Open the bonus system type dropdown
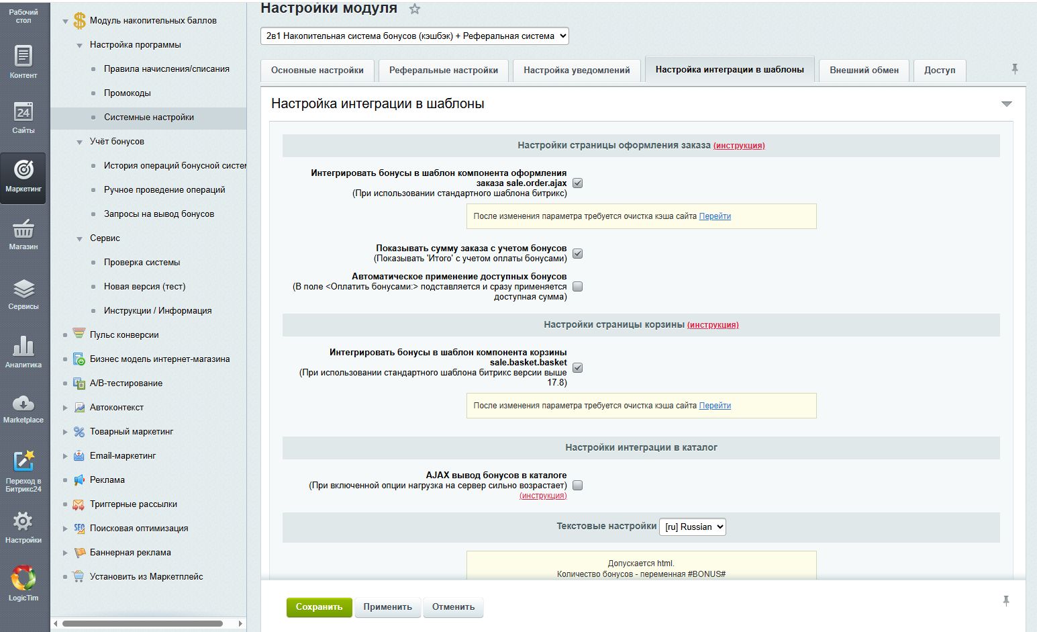The height and width of the screenshot is (632, 1037). [x=415, y=36]
